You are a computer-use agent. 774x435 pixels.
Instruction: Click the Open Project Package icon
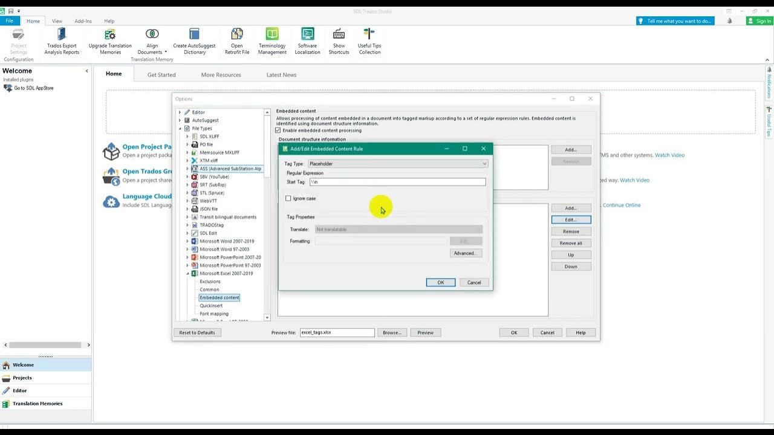(x=111, y=151)
